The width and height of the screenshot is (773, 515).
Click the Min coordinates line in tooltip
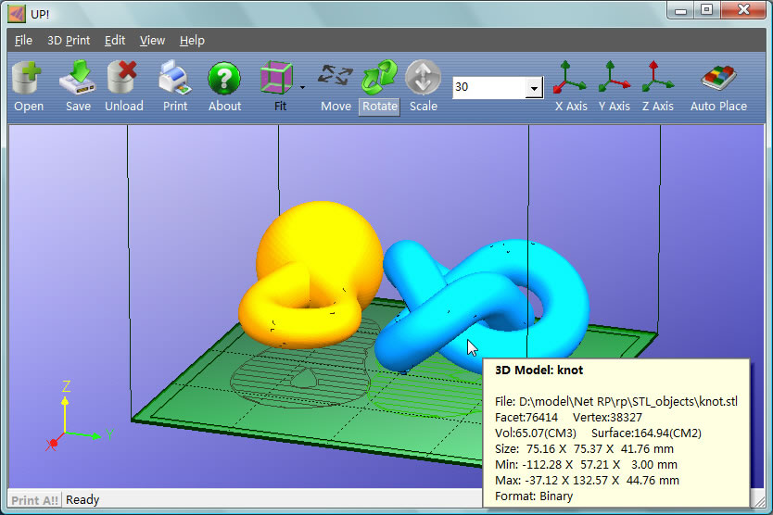pos(586,465)
